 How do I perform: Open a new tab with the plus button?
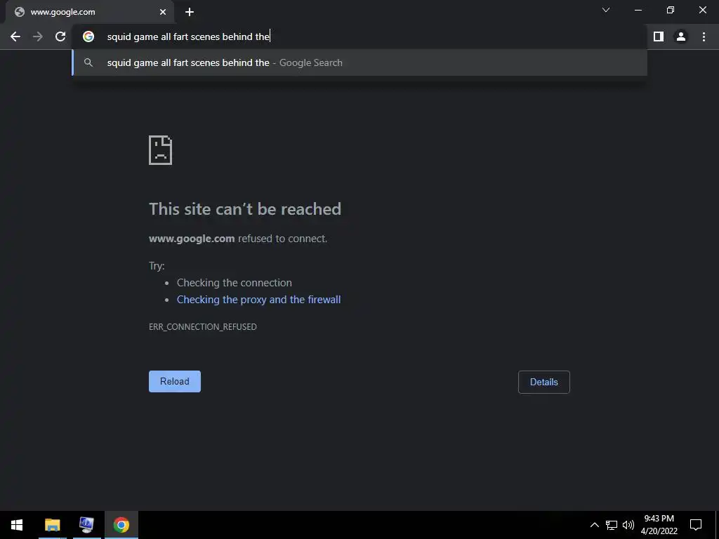[190, 12]
